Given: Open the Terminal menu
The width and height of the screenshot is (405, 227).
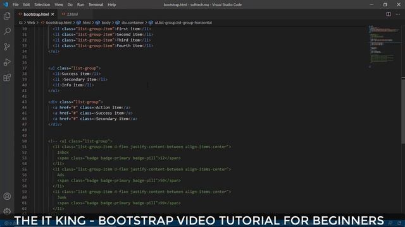Looking at the screenshot, I should point(96,4).
